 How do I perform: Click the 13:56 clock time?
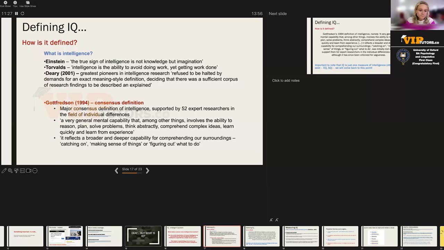click(257, 14)
